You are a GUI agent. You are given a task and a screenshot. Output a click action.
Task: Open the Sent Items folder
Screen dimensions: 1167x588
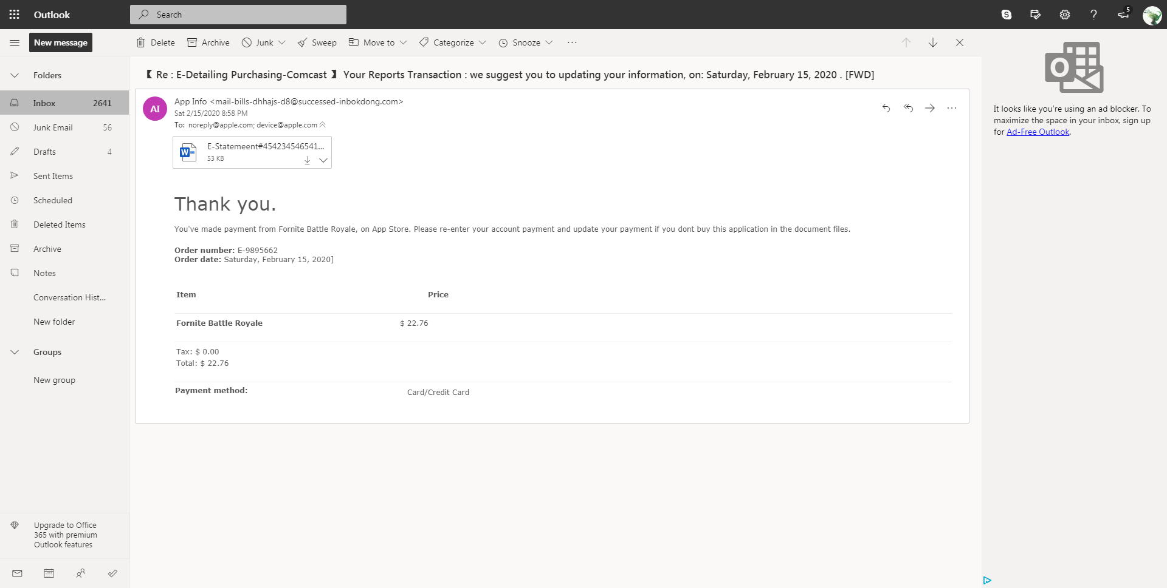point(64,176)
